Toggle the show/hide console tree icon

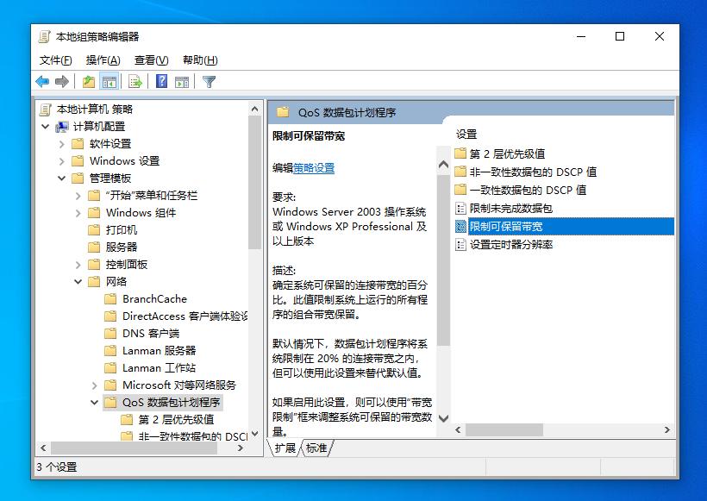pyautogui.click(x=109, y=81)
